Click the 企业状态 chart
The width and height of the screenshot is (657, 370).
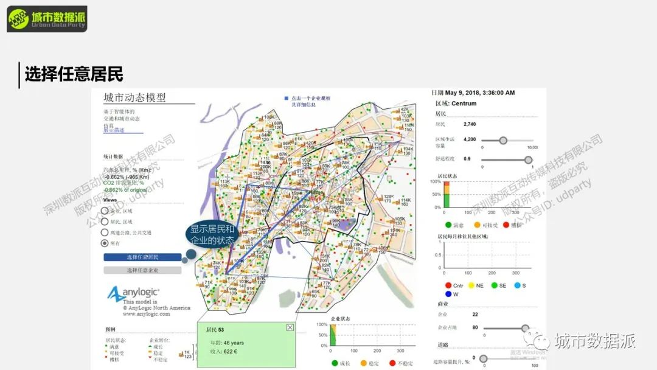373,335
